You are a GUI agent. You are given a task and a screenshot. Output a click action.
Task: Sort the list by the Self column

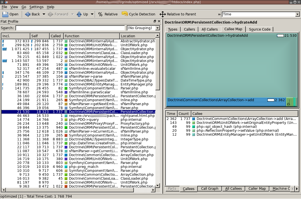tap(40, 36)
